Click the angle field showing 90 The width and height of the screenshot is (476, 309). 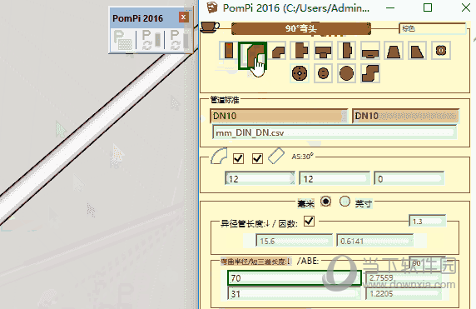tap(428, 263)
